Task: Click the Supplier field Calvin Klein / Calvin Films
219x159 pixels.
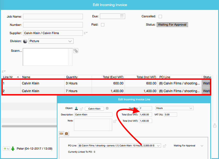Action: [x=53, y=33]
